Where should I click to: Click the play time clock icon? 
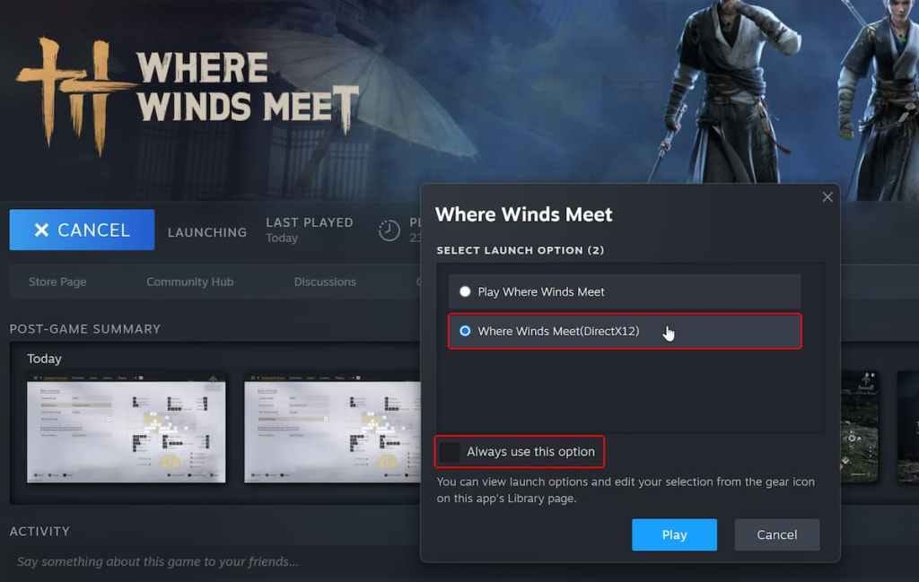tap(389, 230)
